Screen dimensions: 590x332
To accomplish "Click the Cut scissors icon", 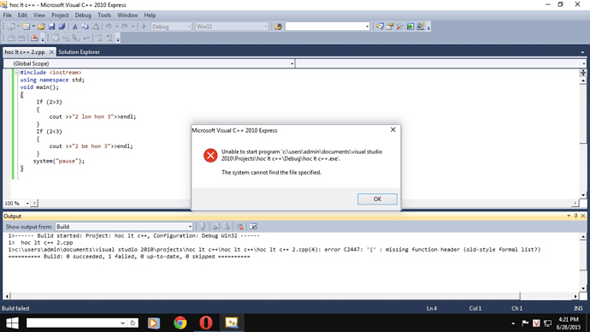I will click(x=75, y=27).
